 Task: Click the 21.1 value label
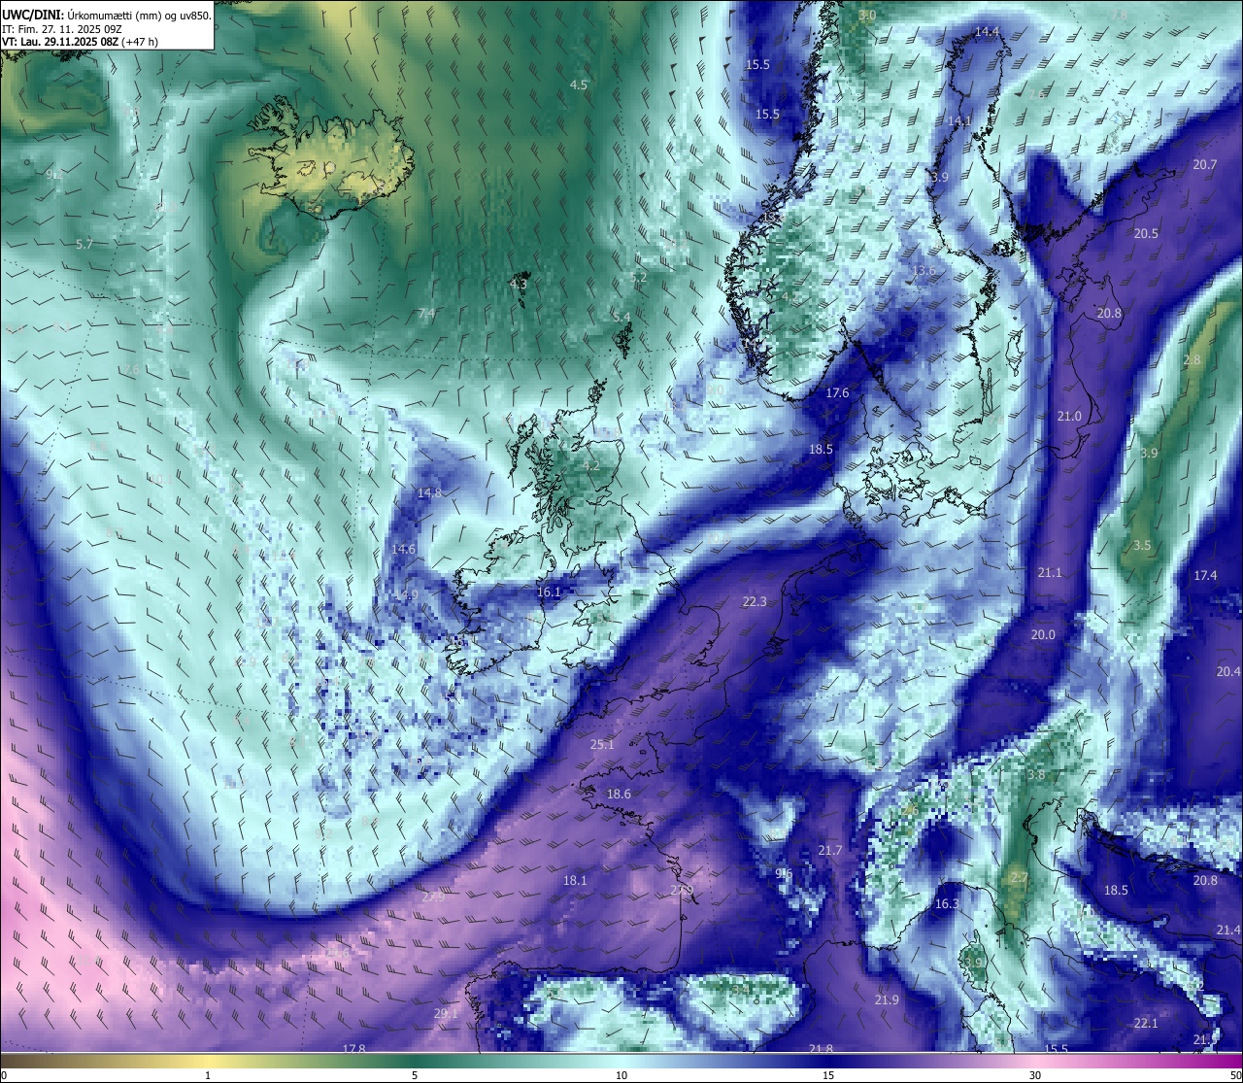(x=1049, y=573)
